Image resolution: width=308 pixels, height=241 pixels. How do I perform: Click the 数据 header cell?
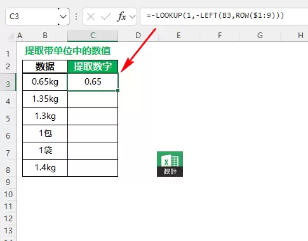(45, 67)
